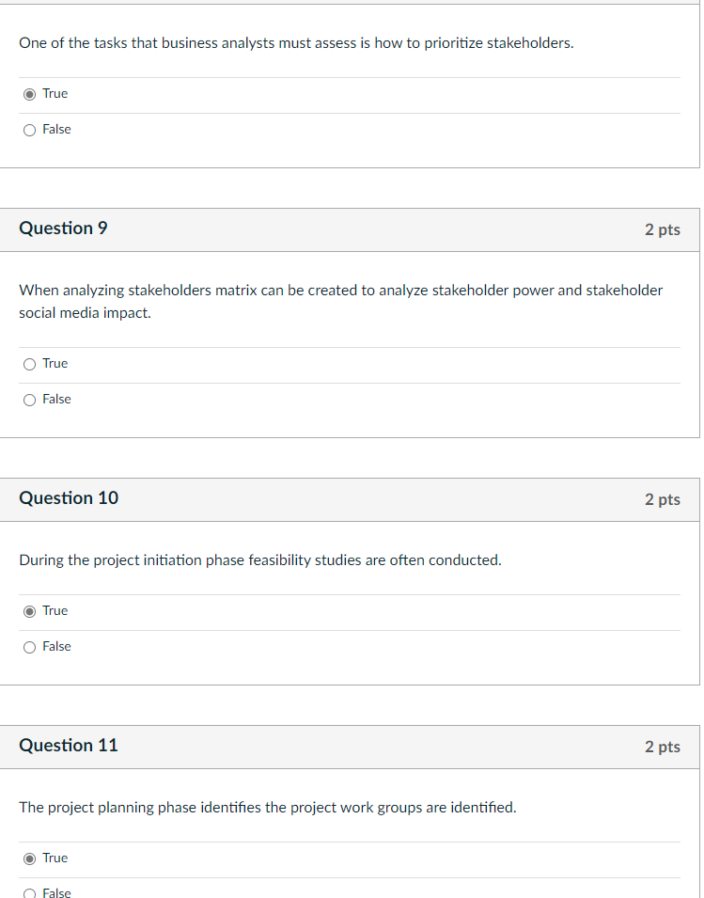Click the stakeholder prioritization question text

[x=296, y=42]
